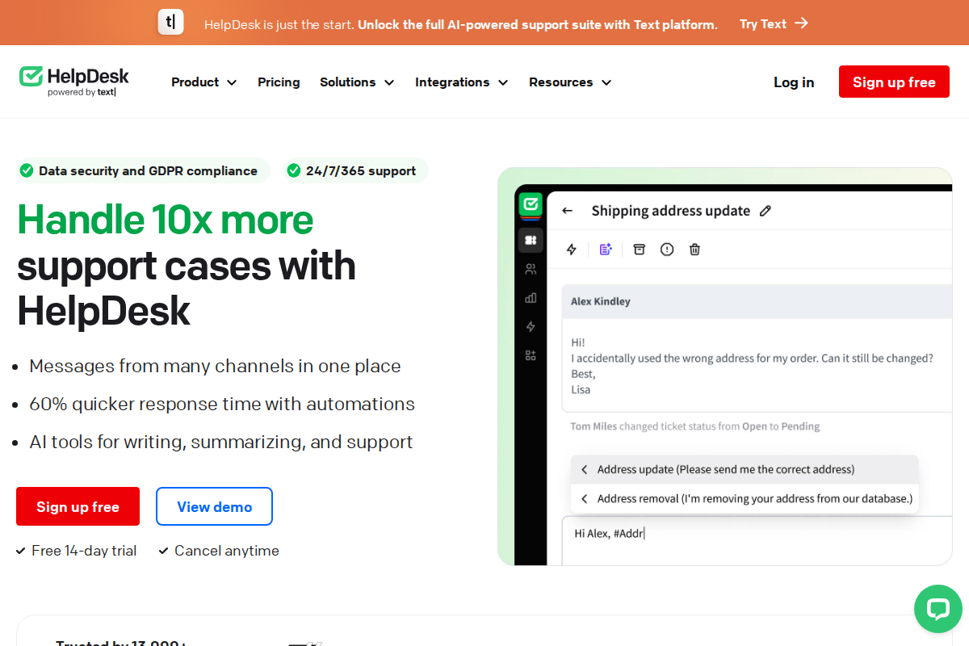This screenshot has width=969, height=646.
Task: Click the reply field containing 'Hi Alex, #Addr'
Action: [755, 541]
